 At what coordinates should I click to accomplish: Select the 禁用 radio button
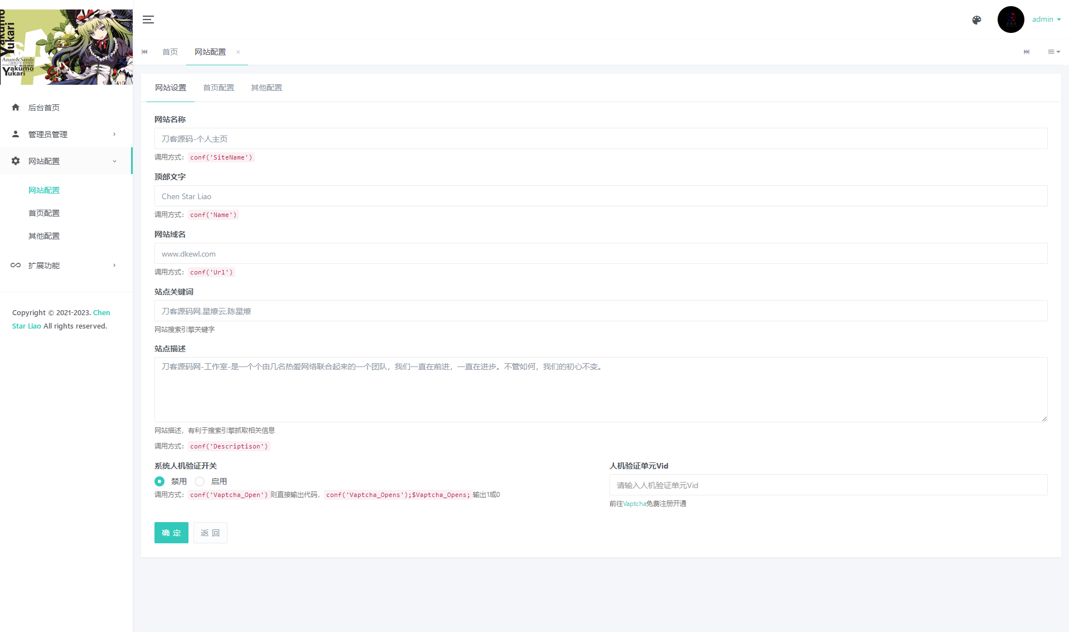(x=159, y=481)
